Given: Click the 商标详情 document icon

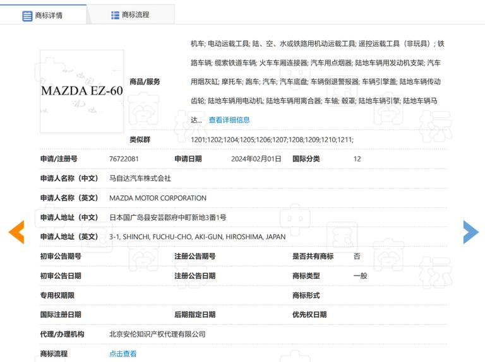Looking at the screenshot, I should (x=27, y=16).
